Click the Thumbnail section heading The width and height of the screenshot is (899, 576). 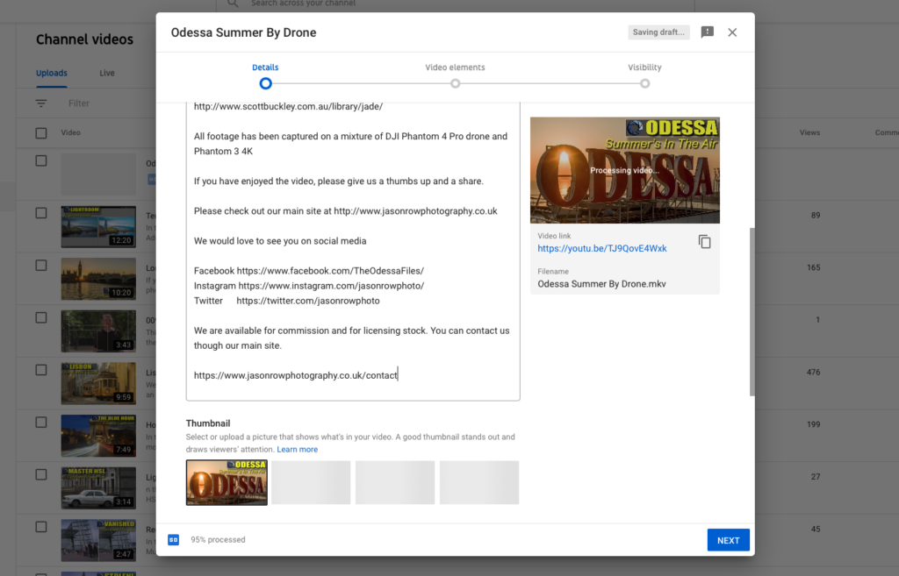(x=208, y=423)
